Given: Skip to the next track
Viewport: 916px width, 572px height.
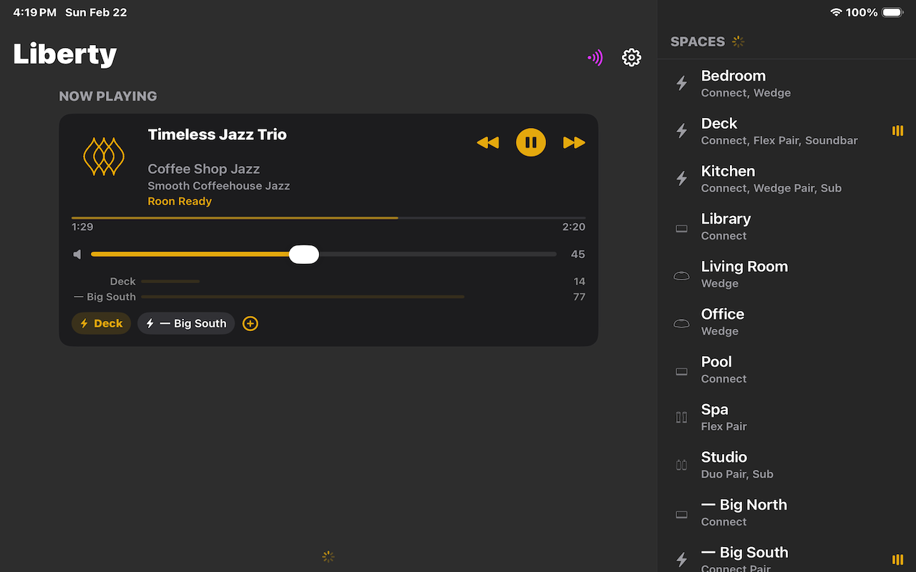Looking at the screenshot, I should coord(574,143).
